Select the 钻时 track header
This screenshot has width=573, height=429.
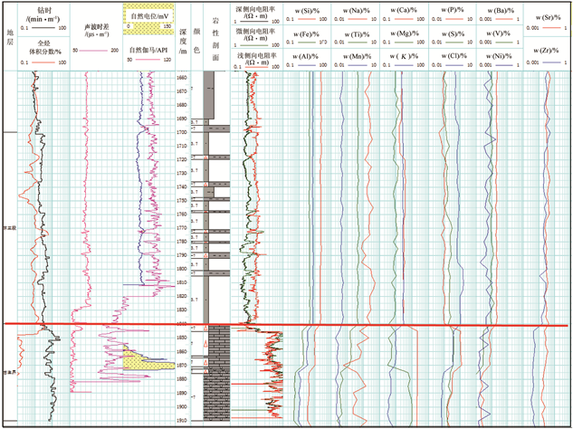(39, 12)
